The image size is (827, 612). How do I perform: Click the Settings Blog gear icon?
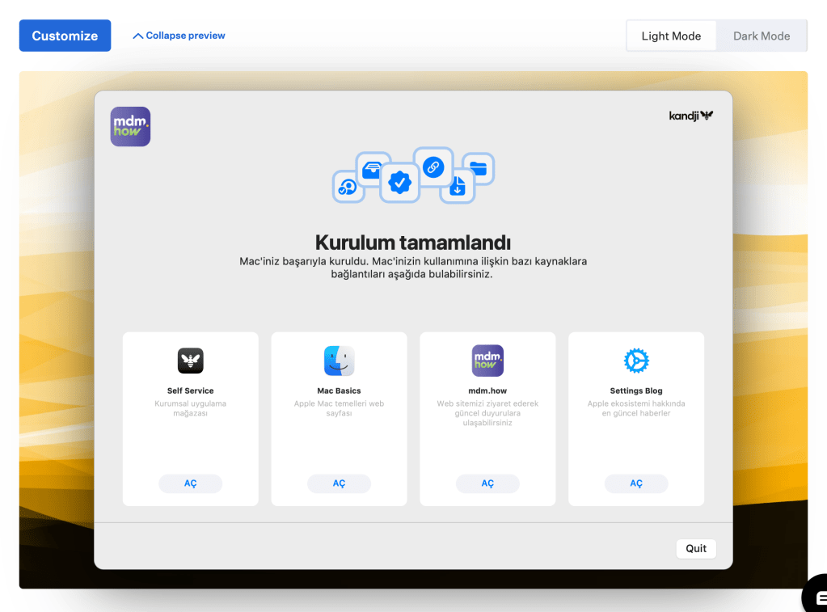click(x=636, y=361)
